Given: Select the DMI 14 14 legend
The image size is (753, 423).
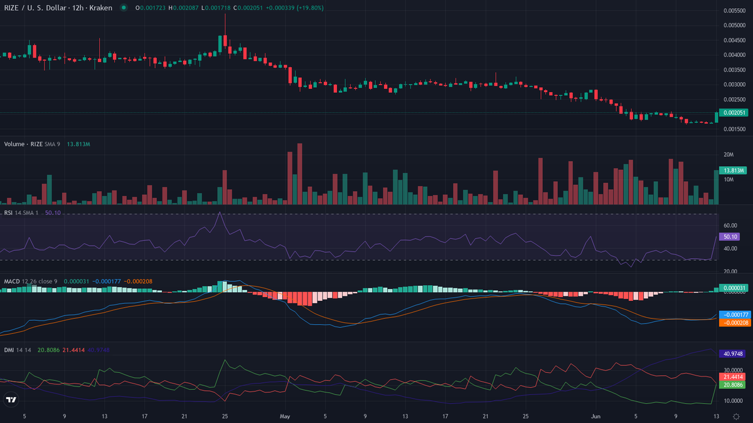Looking at the screenshot, I should [18, 350].
